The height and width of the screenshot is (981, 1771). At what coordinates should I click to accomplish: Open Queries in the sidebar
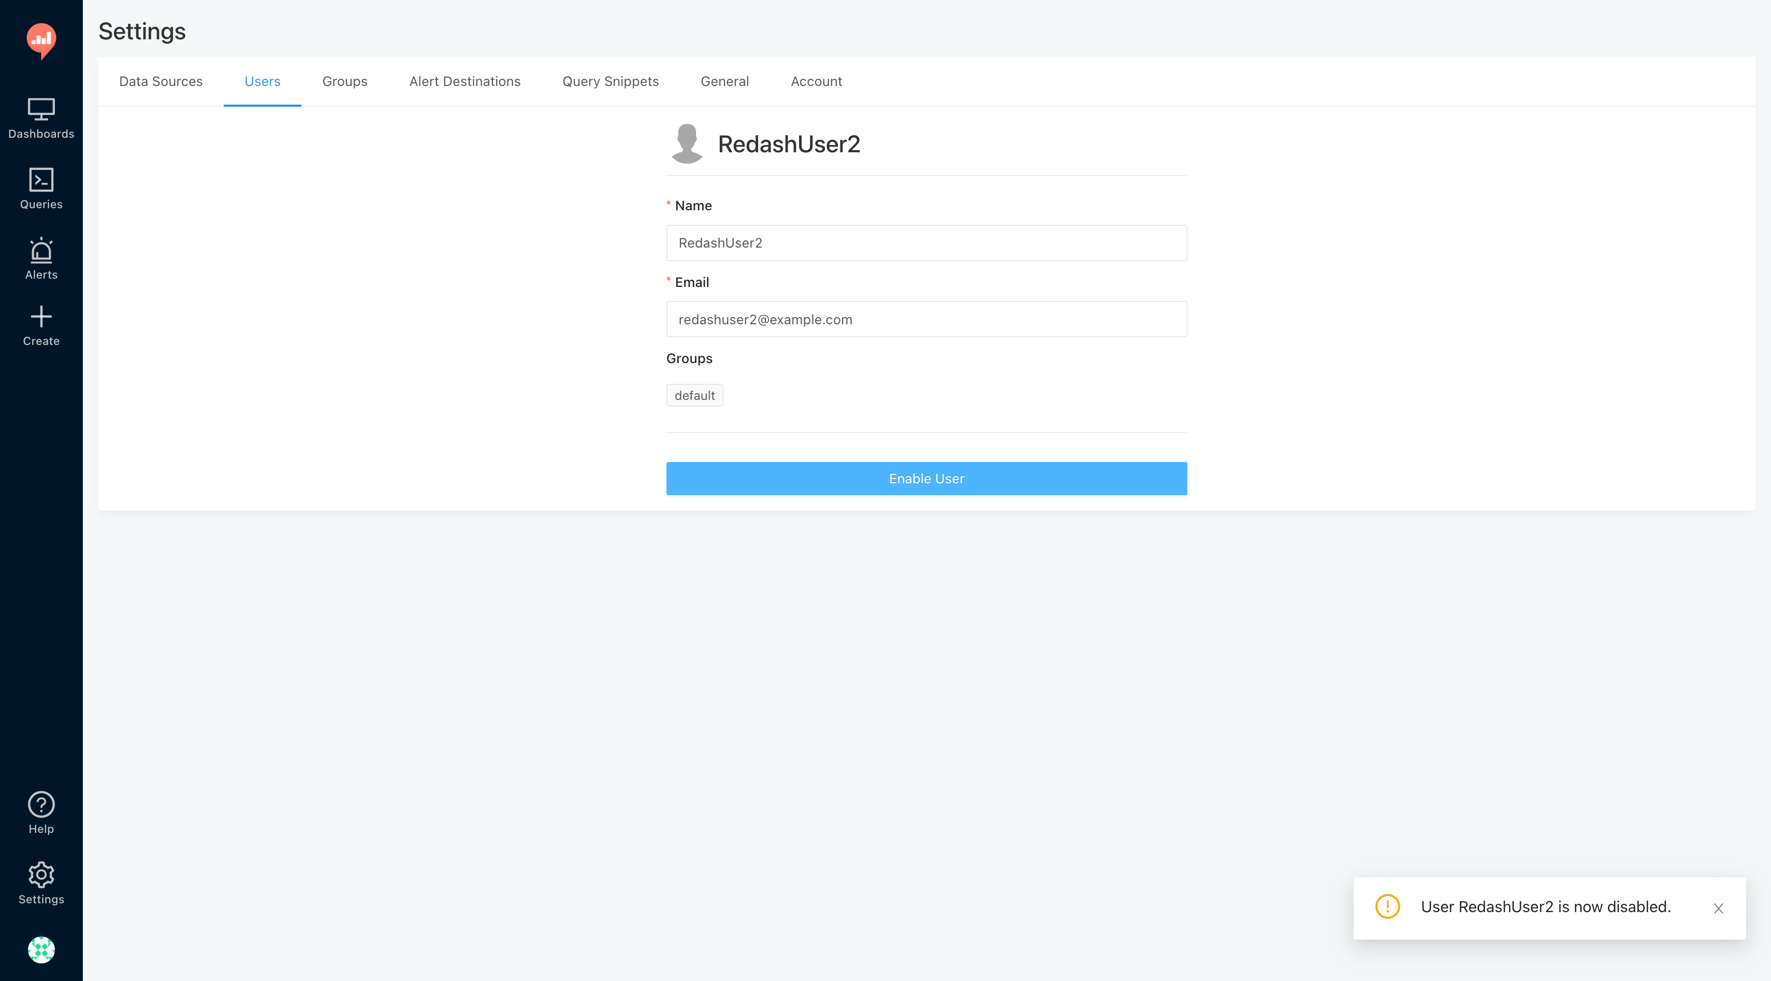point(41,189)
